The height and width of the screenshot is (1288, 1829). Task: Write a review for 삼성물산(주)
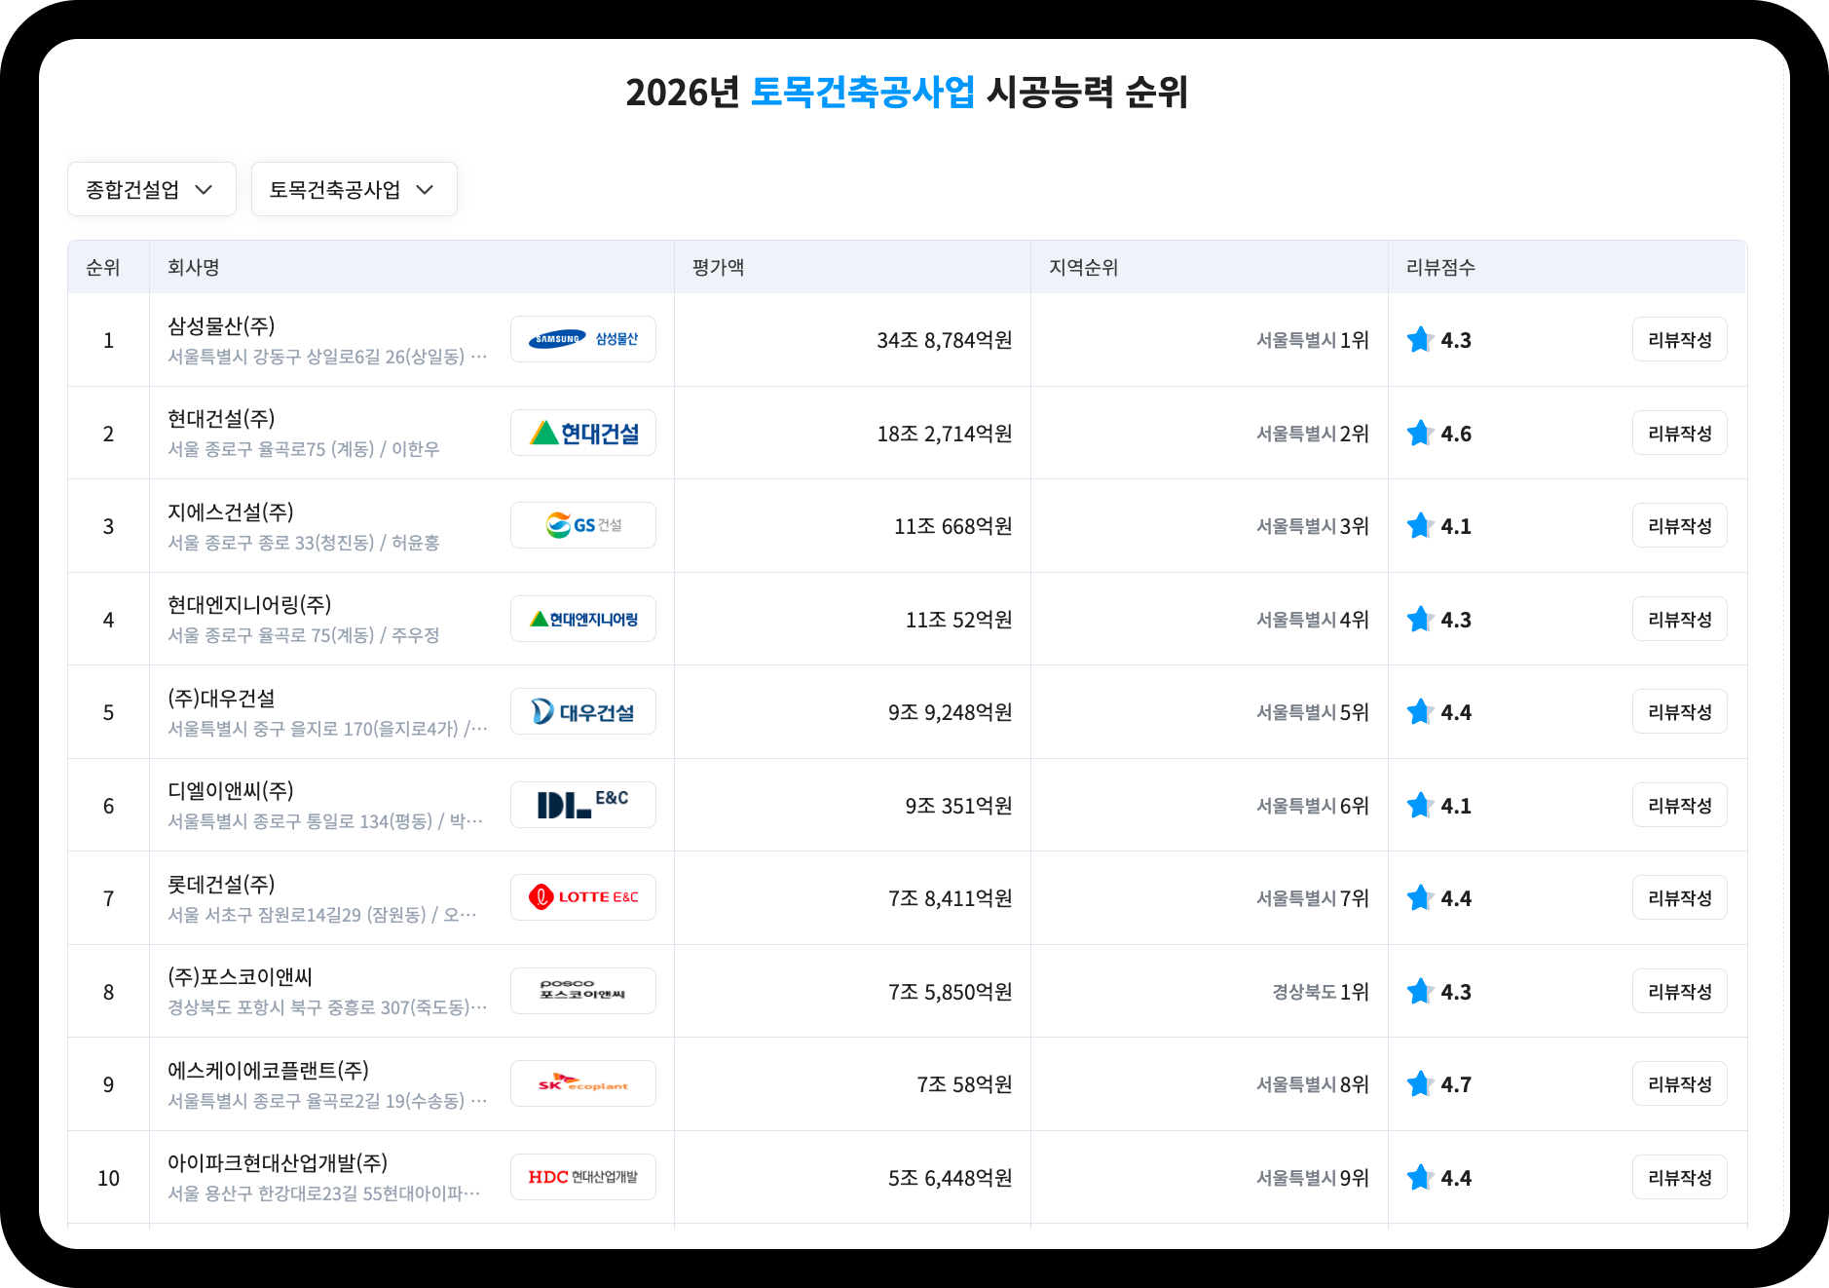(1680, 339)
